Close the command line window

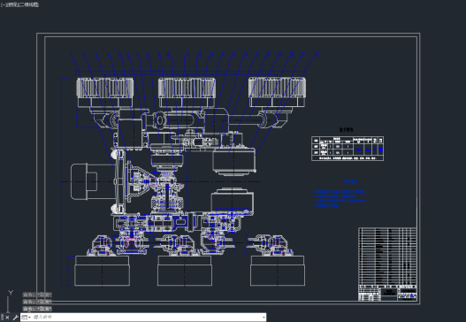(x=7, y=318)
